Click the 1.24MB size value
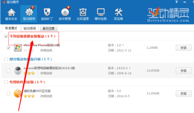Image resolution: width=194 pixels, height=113 pixels. click(152, 48)
